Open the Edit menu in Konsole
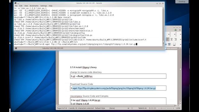The image size is (199, 112). coord(21,6)
